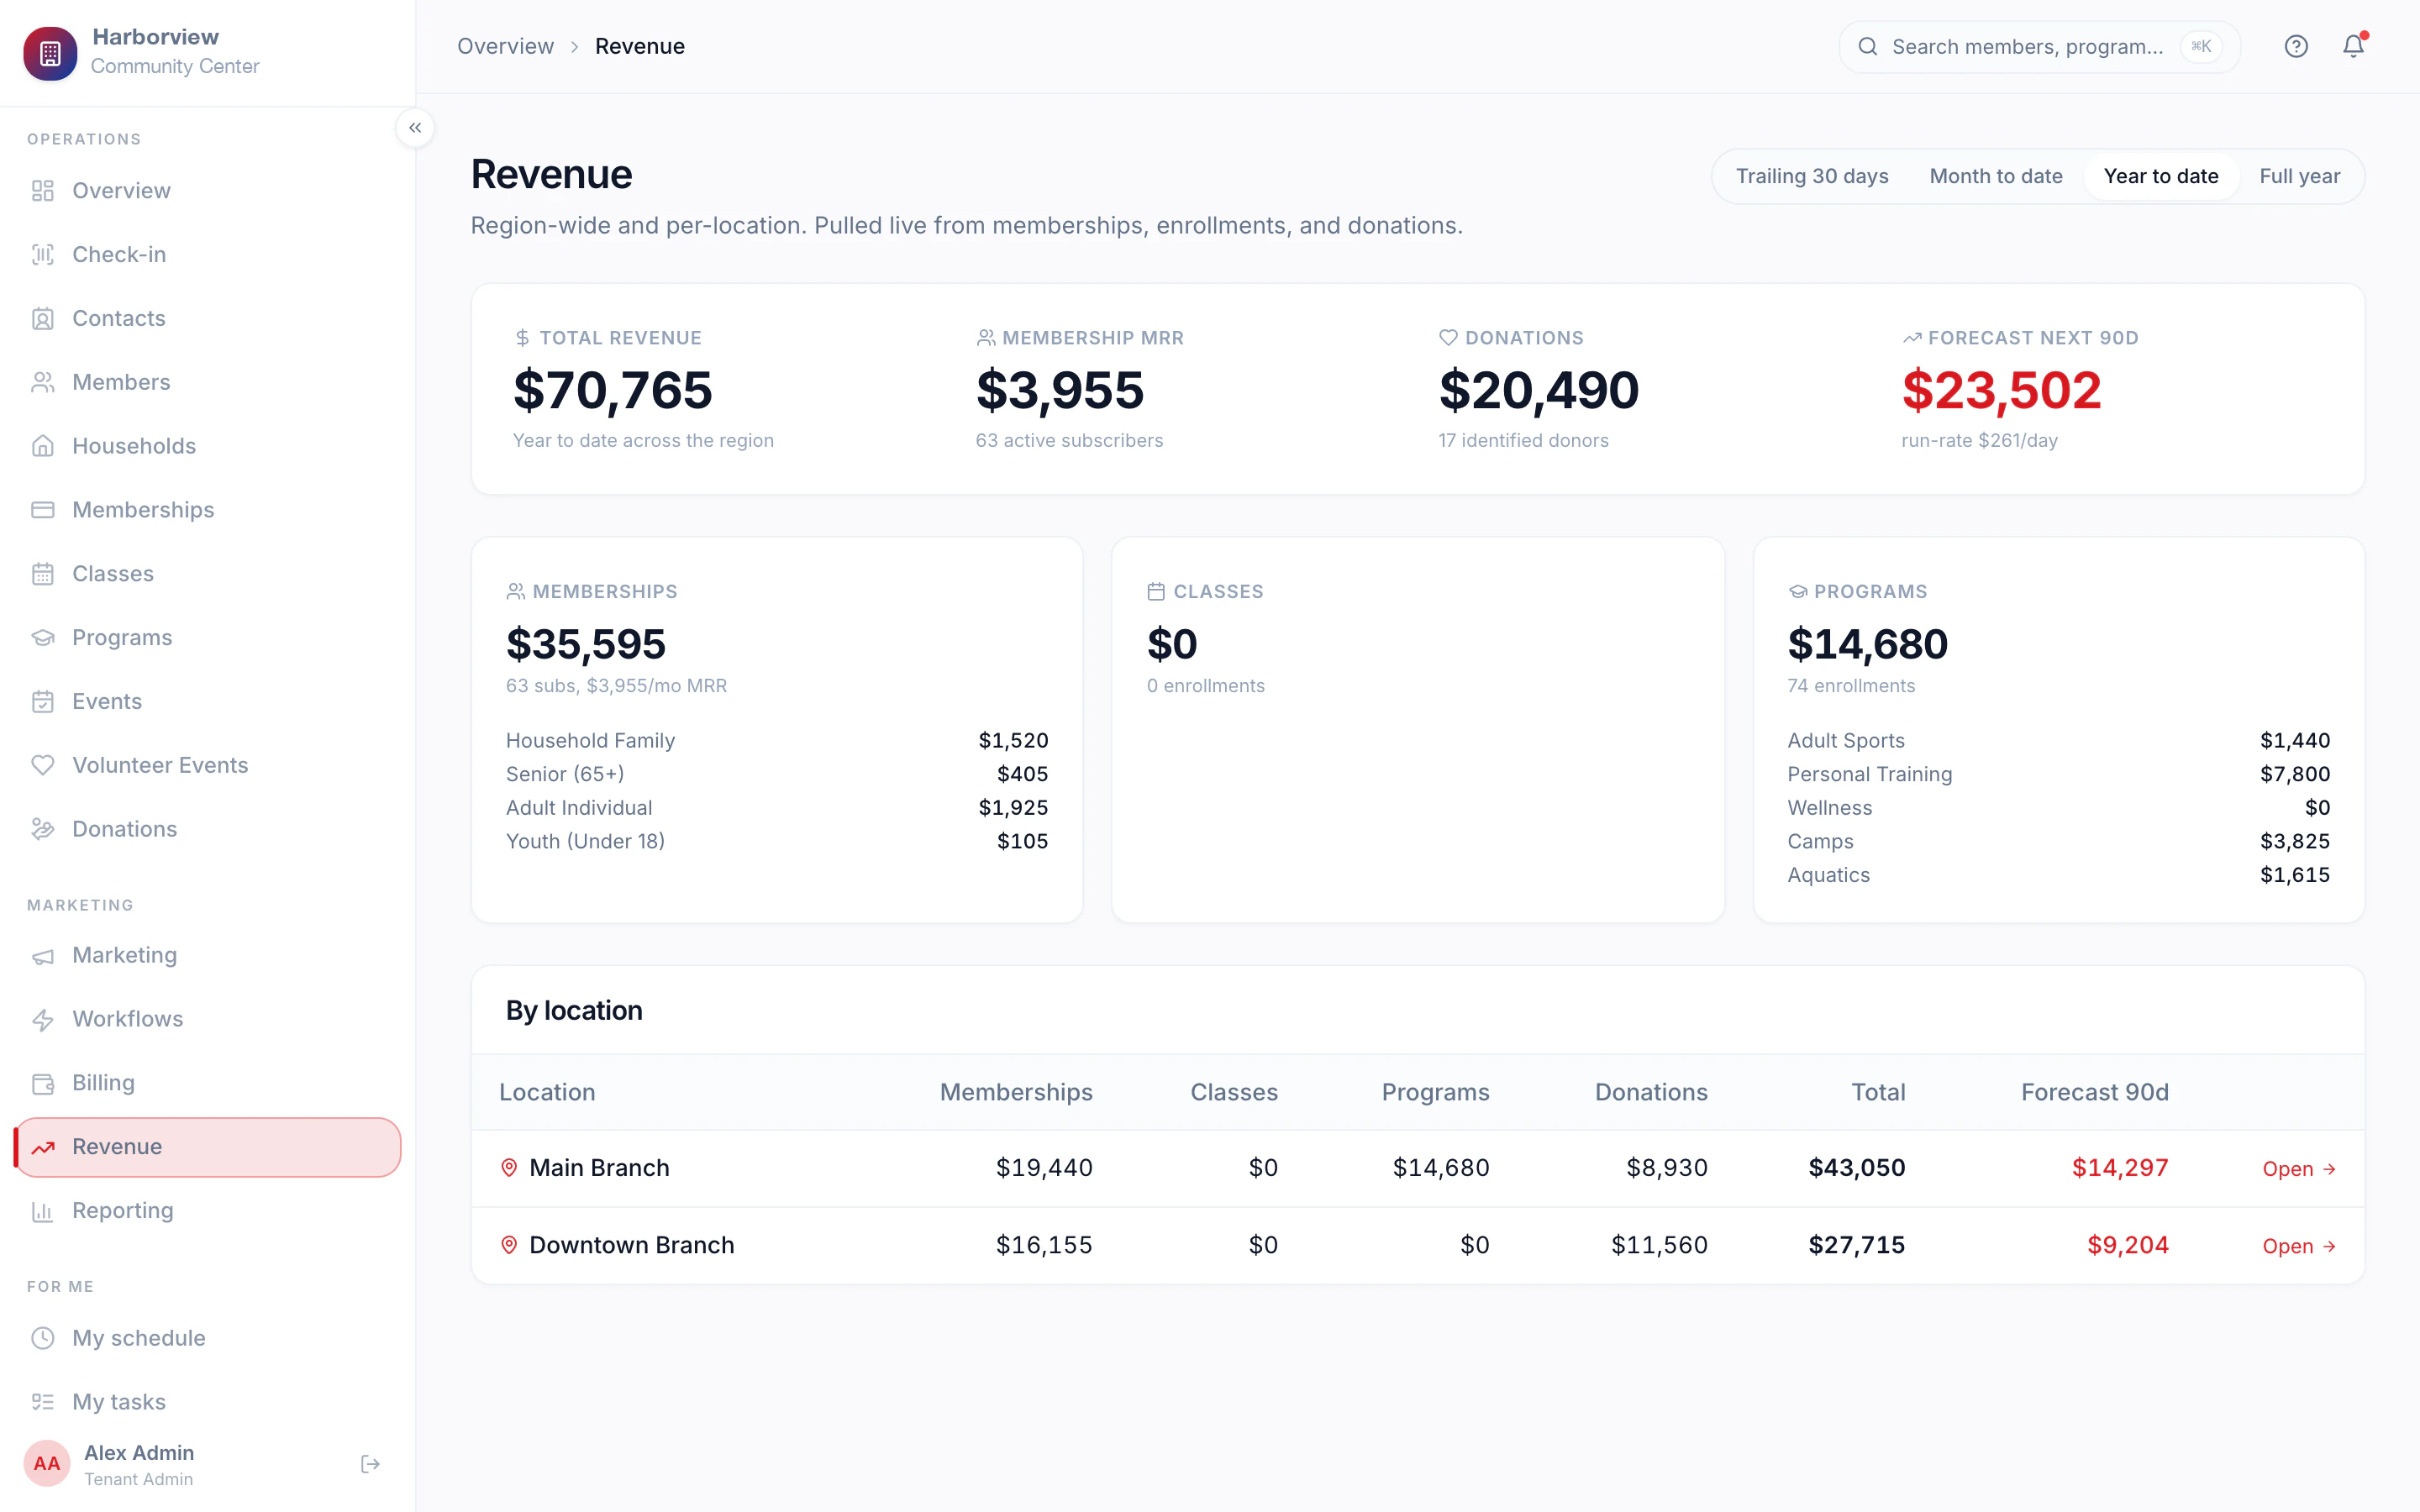This screenshot has width=2420, height=1512.
Task: Click the Reporting bar chart icon
Action: click(42, 1211)
